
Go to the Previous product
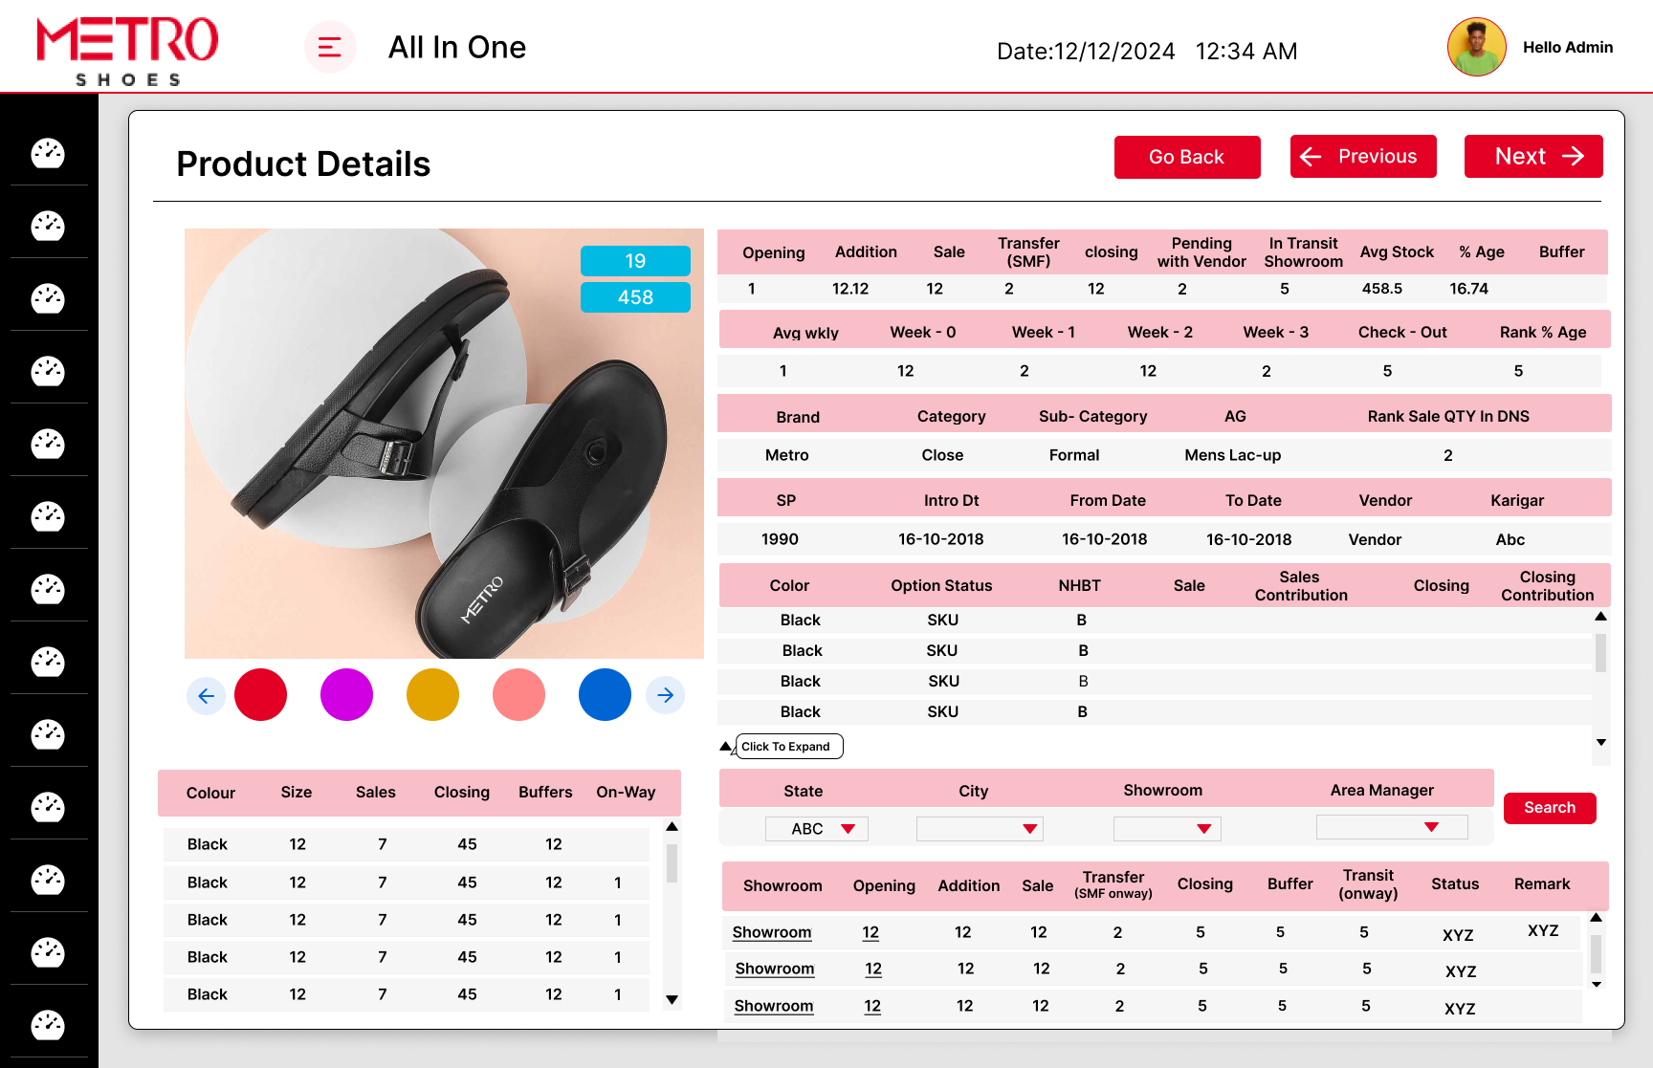click(x=1362, y=157)
